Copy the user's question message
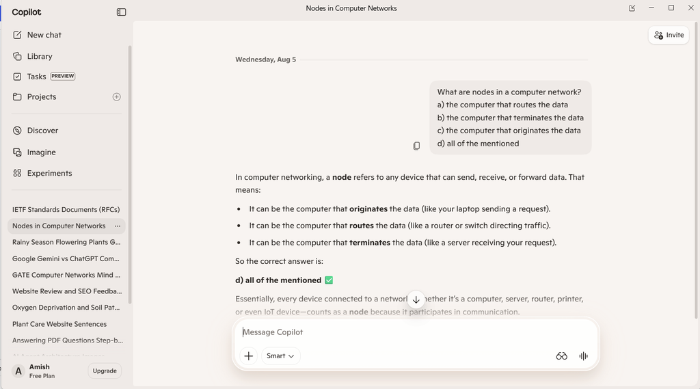 pyautogui.click(x=416, y=146)
